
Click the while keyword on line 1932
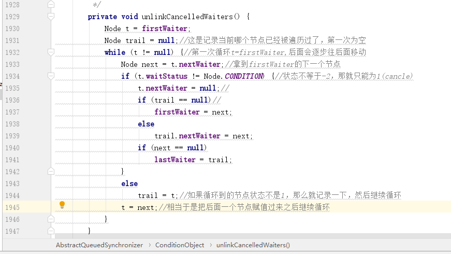pyautogui.click(x=115, y=52)
